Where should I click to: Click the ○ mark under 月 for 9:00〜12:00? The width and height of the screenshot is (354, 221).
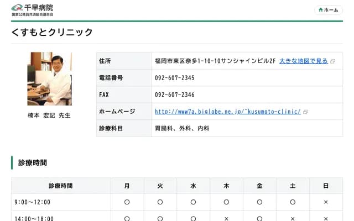click(x=127, y=202)
